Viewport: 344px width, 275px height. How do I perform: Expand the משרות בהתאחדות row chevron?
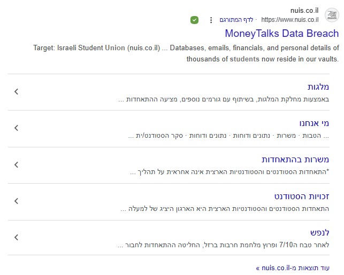[16, 165]
